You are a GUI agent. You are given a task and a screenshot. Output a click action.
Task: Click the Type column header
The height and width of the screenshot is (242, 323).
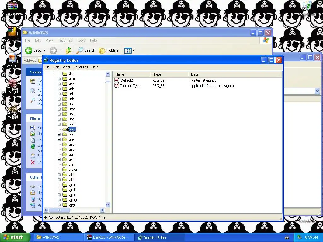click(x=169, y=74)
